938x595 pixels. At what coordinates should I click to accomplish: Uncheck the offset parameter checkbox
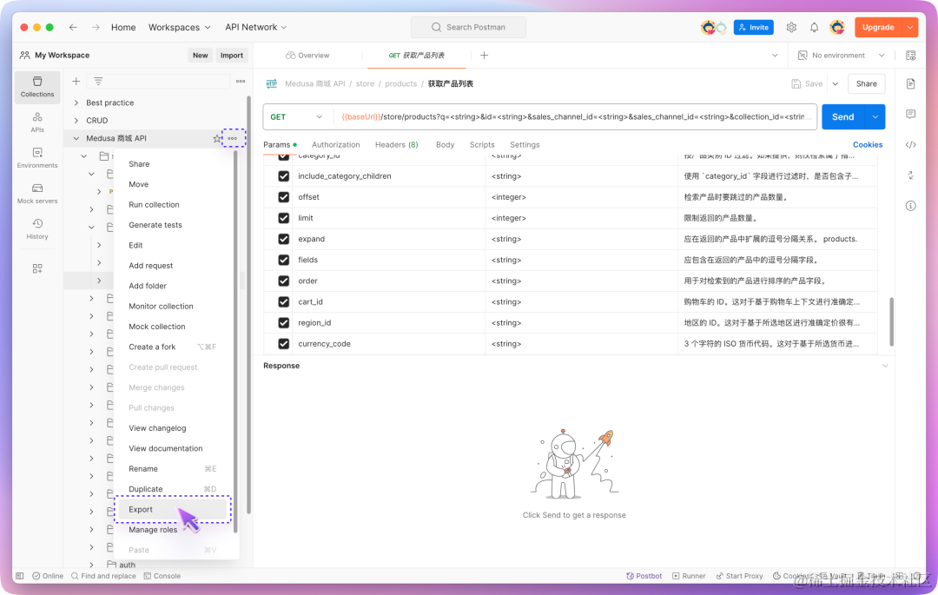283,197
